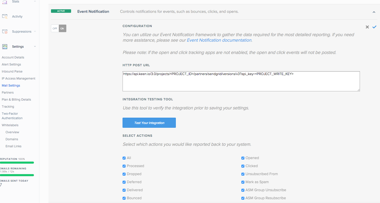The height and width of the screenshot is (203, 380).
Task: Toggle the All actions checkbox
Action: [124, 158]
